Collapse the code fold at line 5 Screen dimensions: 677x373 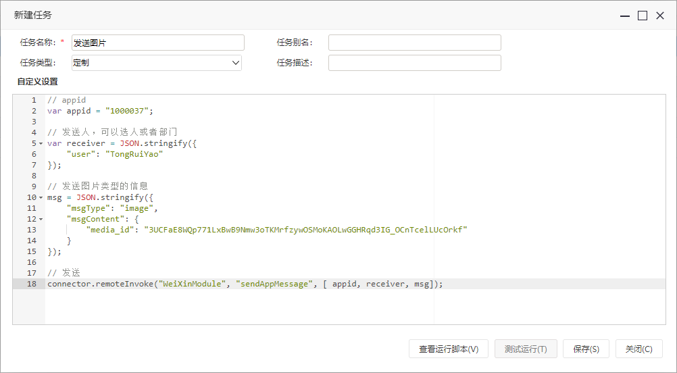point(41,143)
